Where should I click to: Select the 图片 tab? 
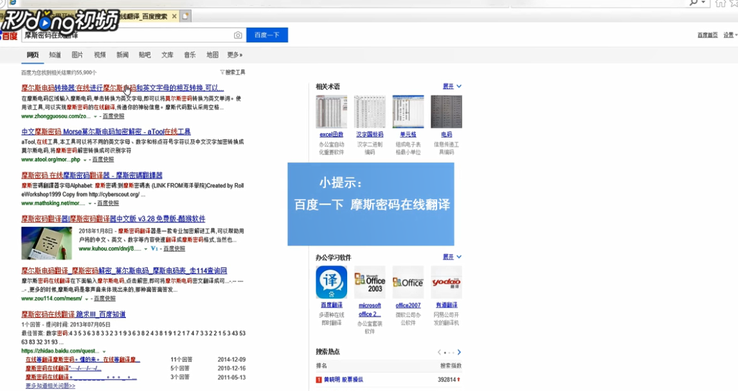(x=77, y=55)
